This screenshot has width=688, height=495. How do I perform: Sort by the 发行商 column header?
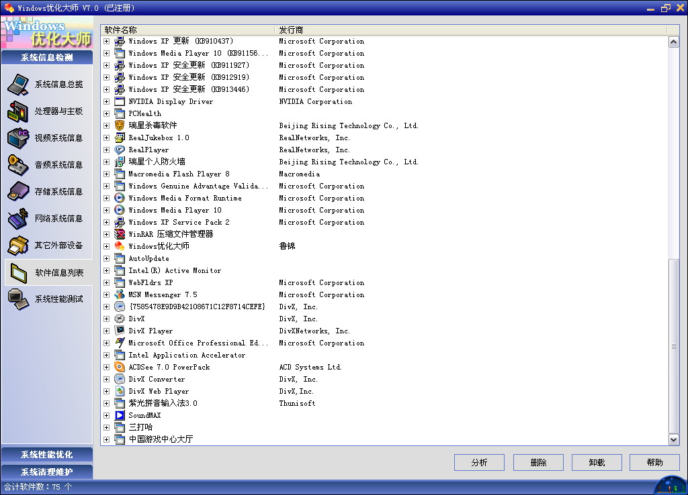471,30
